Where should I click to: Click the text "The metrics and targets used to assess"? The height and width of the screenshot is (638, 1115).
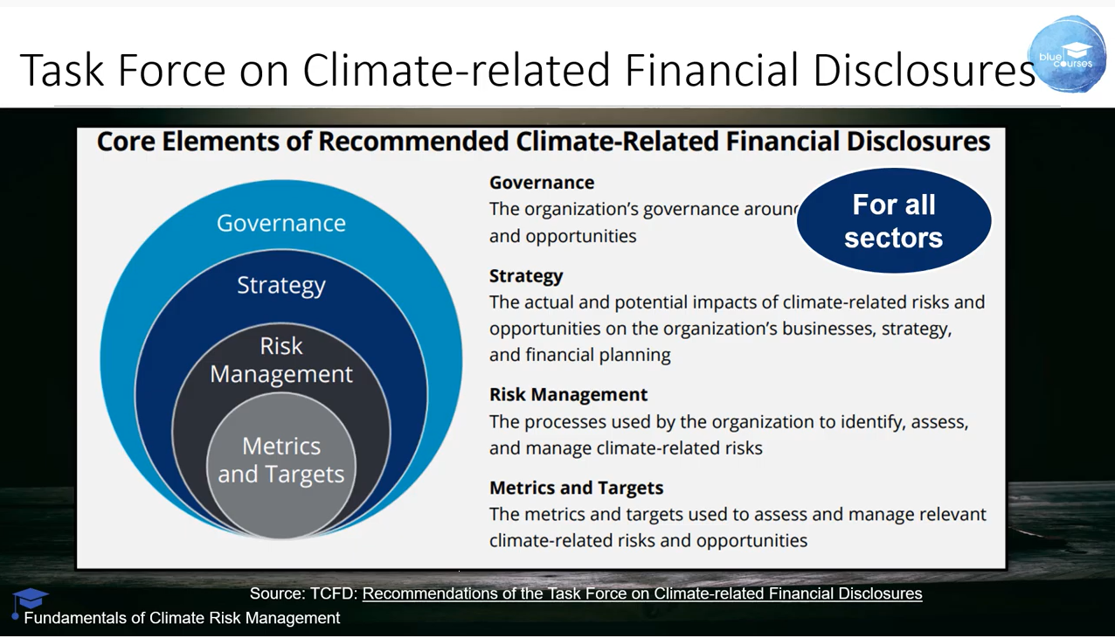[x=648, y=515]
